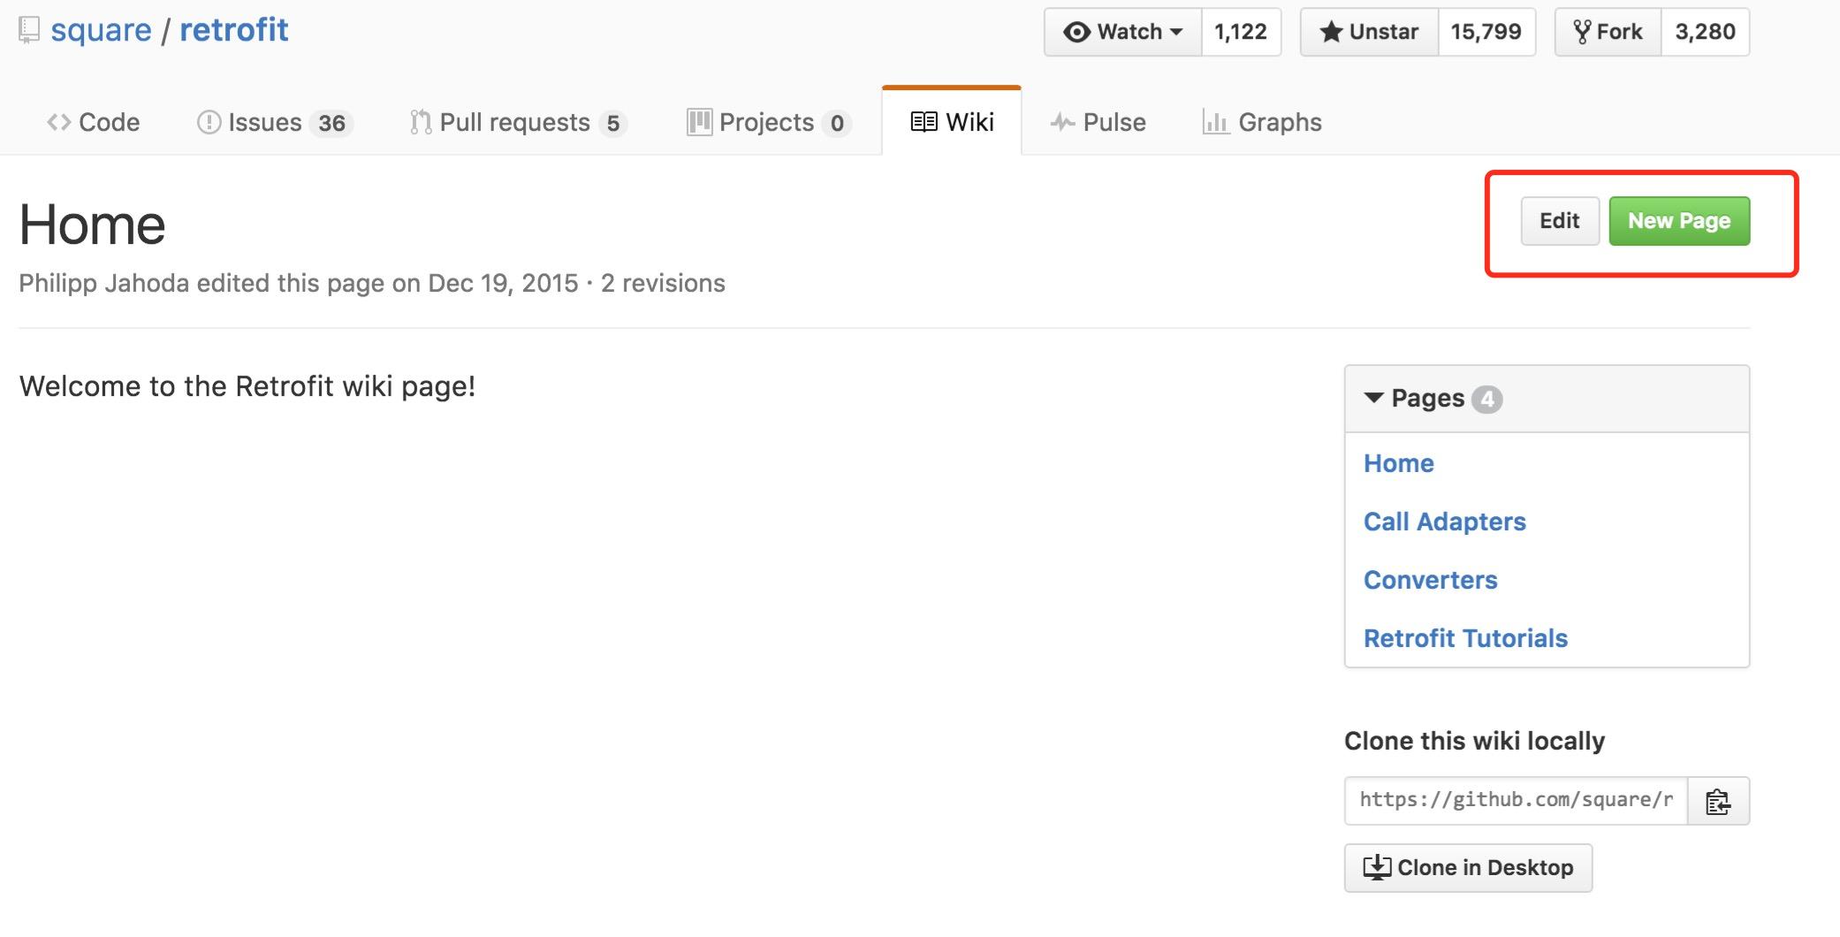1840x937 pixels.
Task: Open the Pulse activity tab
Action: [x=1098, y=122]
